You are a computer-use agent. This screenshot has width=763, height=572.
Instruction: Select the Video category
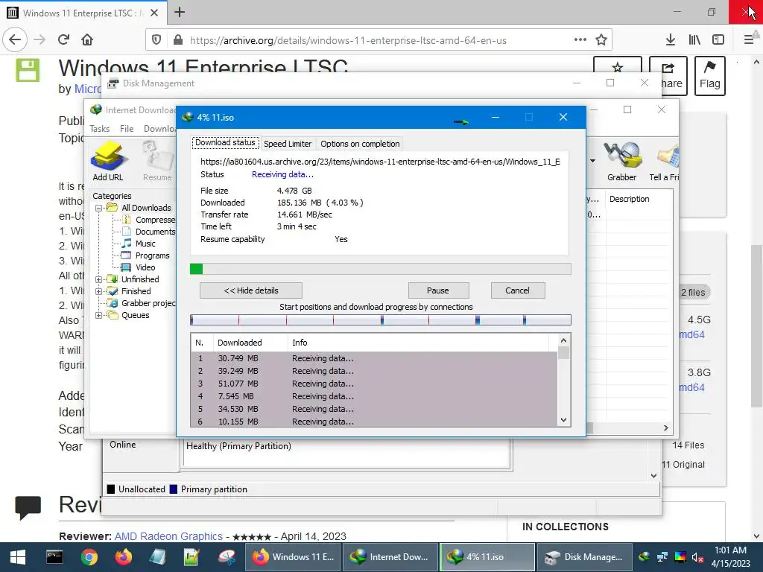click(145, 267)
